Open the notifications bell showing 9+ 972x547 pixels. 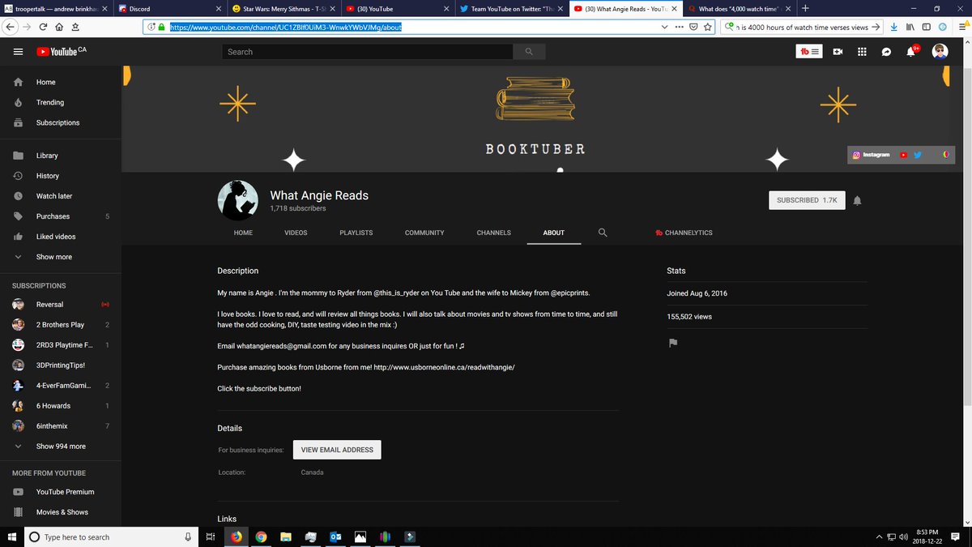[x=912, y=52]
